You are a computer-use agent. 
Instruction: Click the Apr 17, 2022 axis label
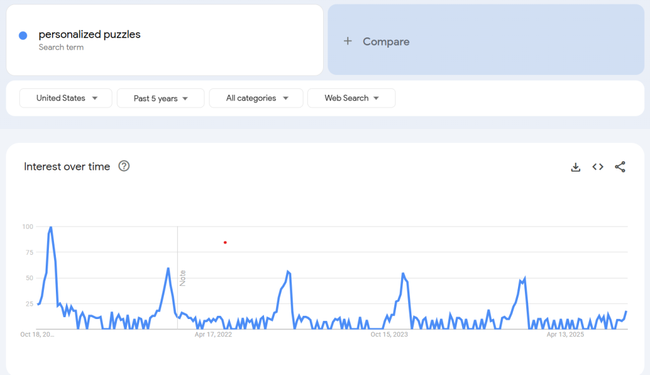(213, 334)
